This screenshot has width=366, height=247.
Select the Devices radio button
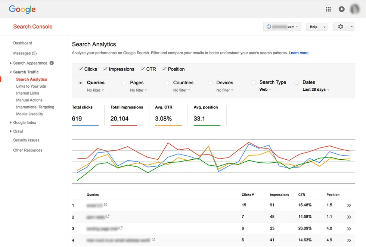click(x=210, y=83)
